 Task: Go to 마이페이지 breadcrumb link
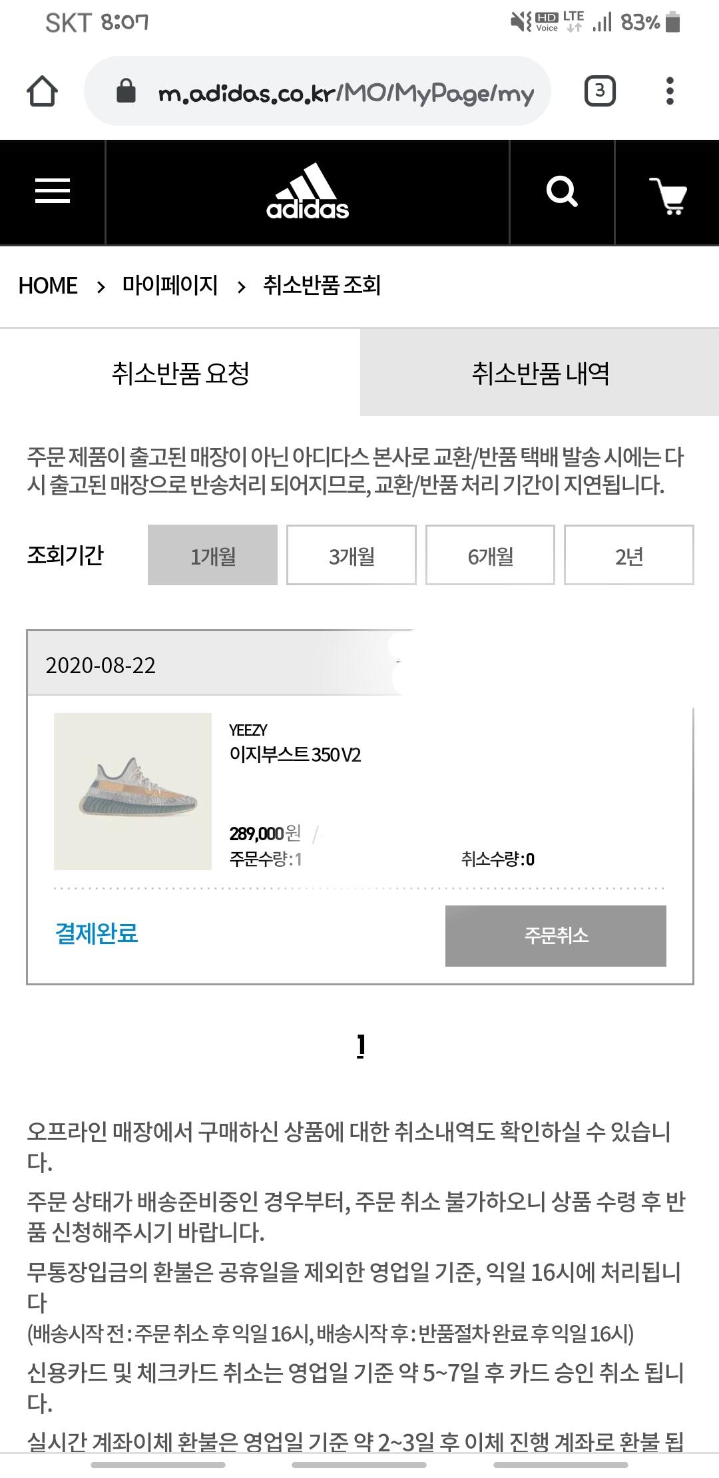click(170, 286)
